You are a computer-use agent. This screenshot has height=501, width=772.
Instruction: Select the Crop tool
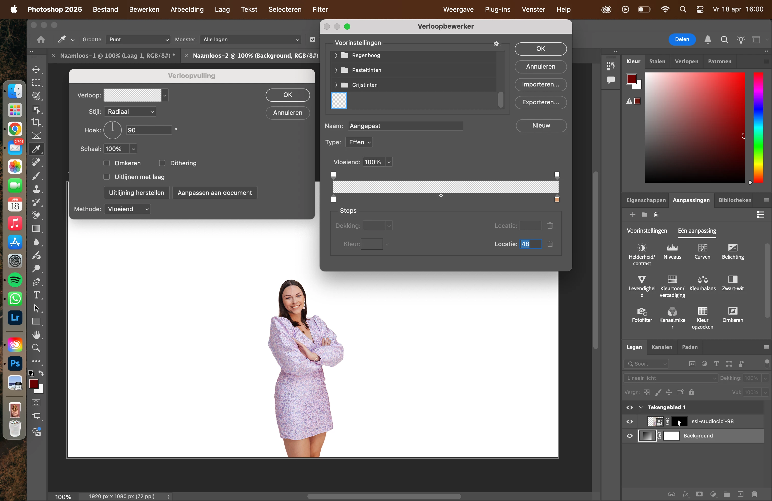(x=36, y=122)
